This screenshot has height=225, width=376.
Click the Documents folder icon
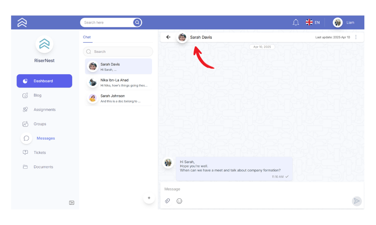(25, 167)
